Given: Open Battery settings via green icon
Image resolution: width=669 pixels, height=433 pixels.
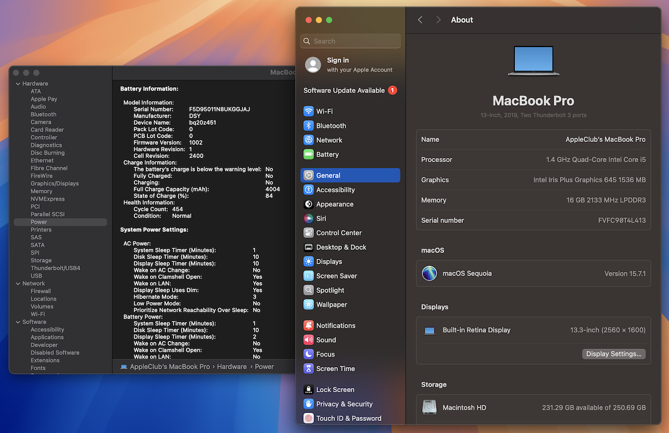Looking at the screenshot, I should (x=308, y=155).
